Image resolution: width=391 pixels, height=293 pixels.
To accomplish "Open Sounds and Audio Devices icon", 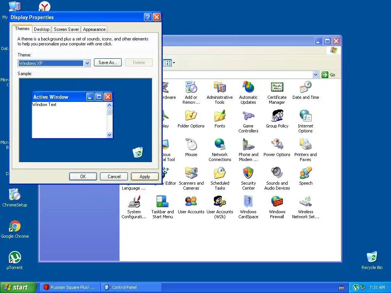I will point(277,173).
